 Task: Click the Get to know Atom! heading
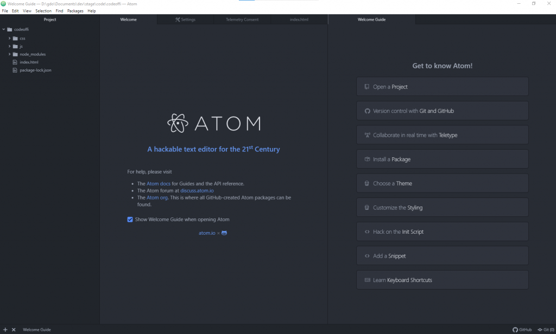coord(442,66)
